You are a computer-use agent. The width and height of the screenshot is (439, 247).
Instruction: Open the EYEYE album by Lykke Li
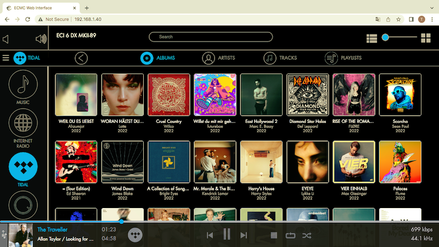[x=308, y=162]
